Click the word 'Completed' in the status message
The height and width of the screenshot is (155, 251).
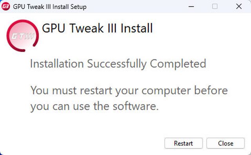click(178, 64)
